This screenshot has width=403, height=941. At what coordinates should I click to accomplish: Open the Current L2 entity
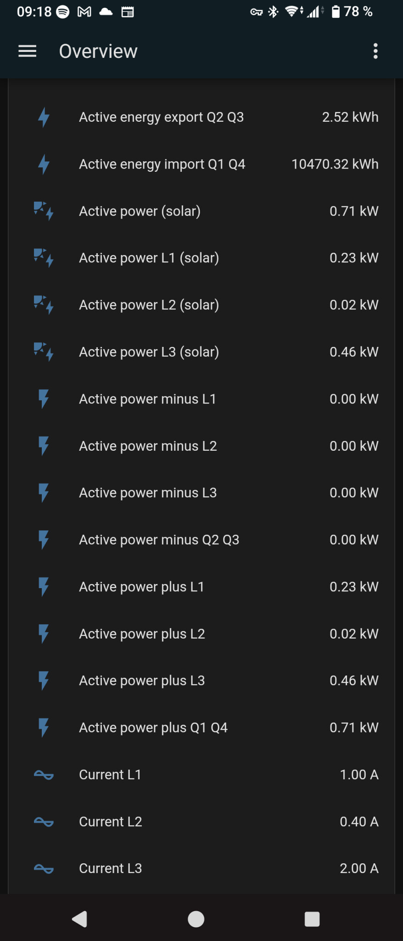[x=111, y=822]
